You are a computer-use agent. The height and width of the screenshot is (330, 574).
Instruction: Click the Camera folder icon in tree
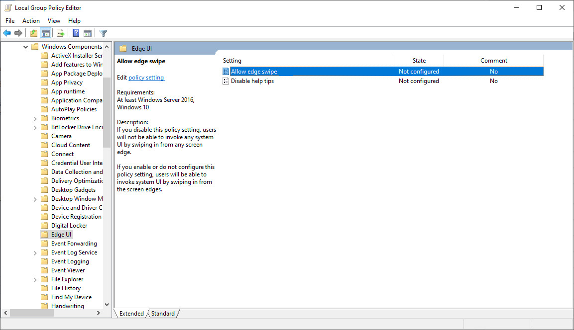44,136
